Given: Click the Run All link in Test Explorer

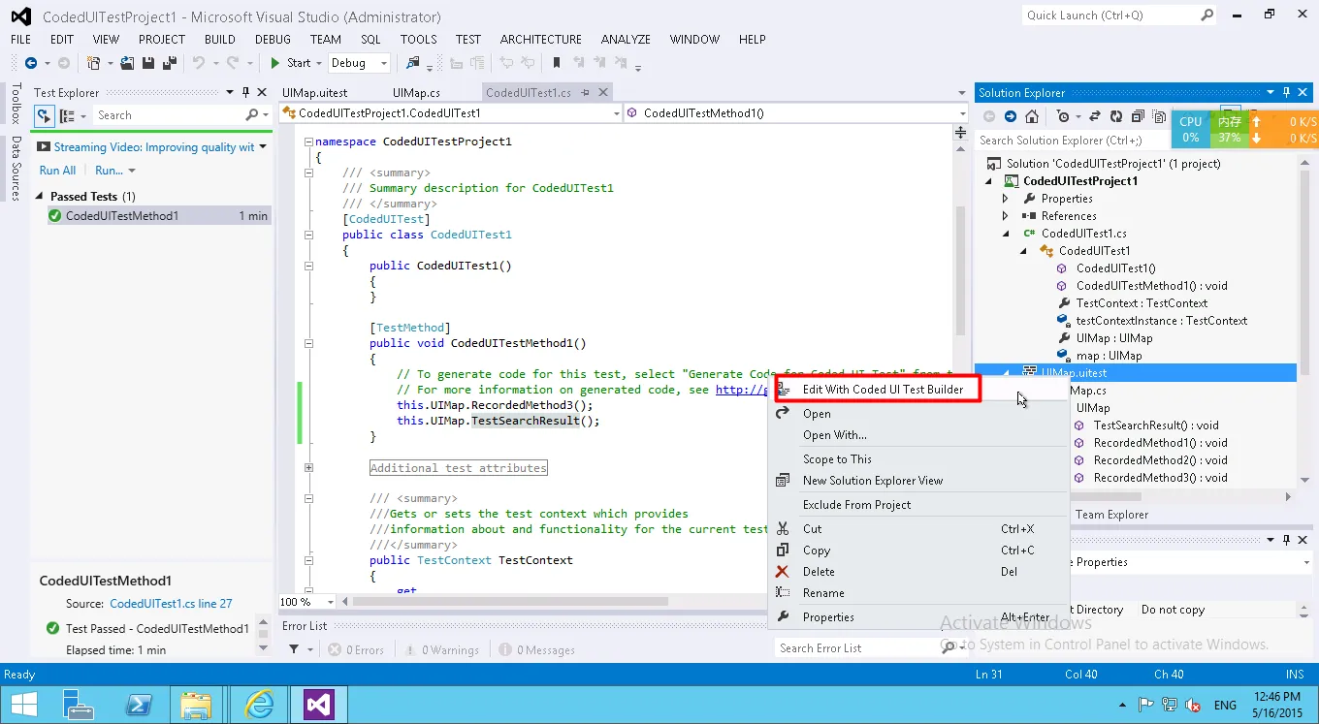Looking at the screenshot, I should [x=57, y=171].
